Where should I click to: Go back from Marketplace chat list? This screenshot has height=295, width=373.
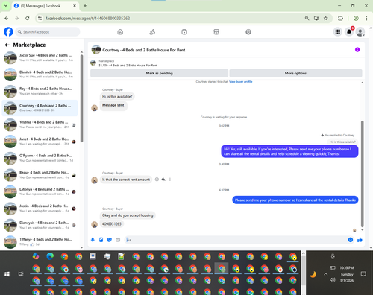[x=7, y=45]
